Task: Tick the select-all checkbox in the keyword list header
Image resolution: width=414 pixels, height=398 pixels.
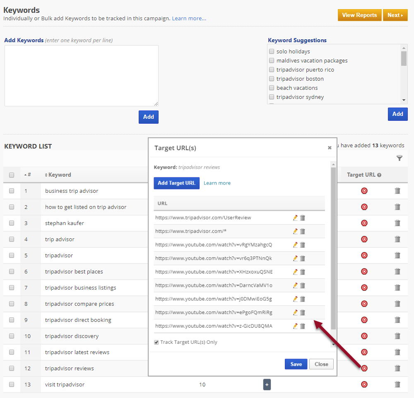Action: [x=12, y=175]
